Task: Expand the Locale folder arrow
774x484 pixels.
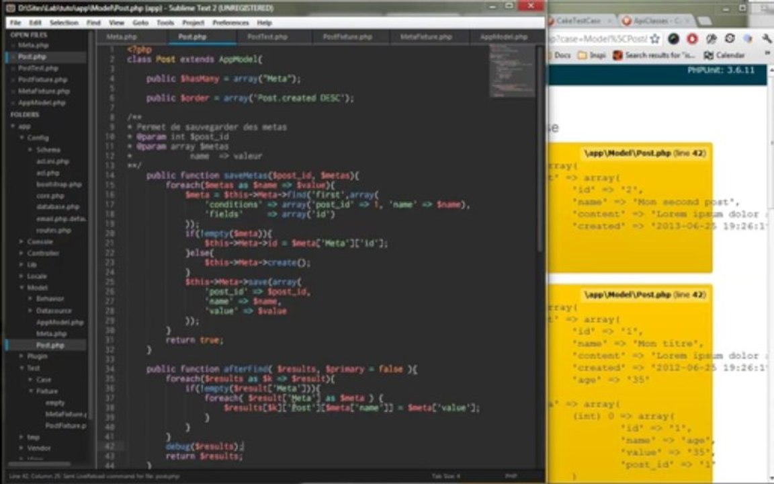Action: click(x=21, y=276)
